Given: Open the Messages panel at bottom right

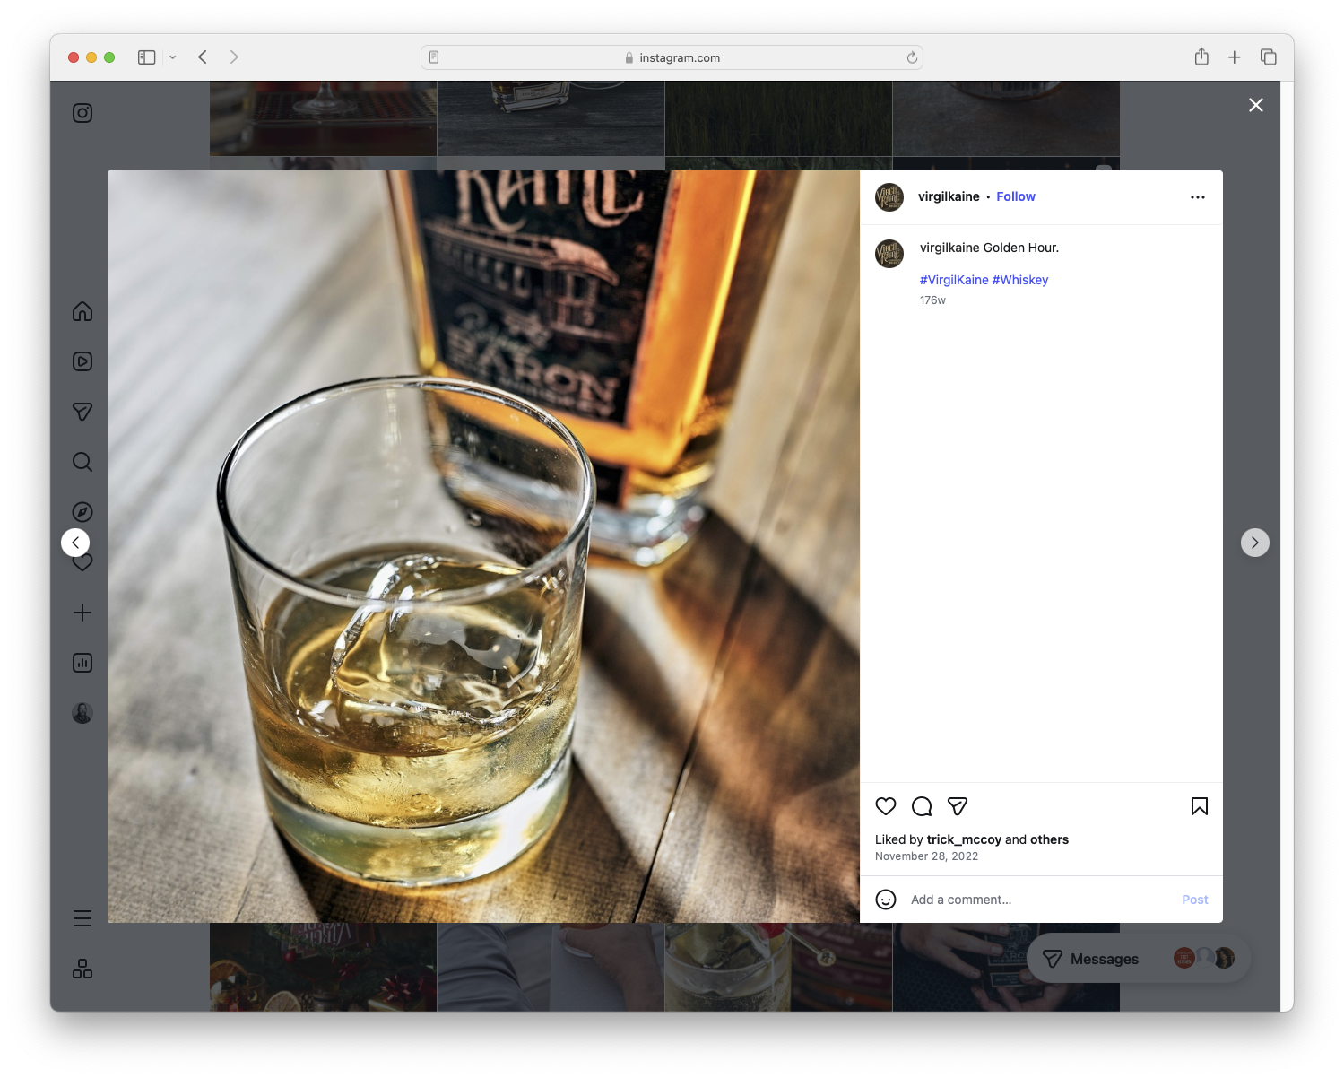Looking at the screenshot, I should tap(1102, 958).
